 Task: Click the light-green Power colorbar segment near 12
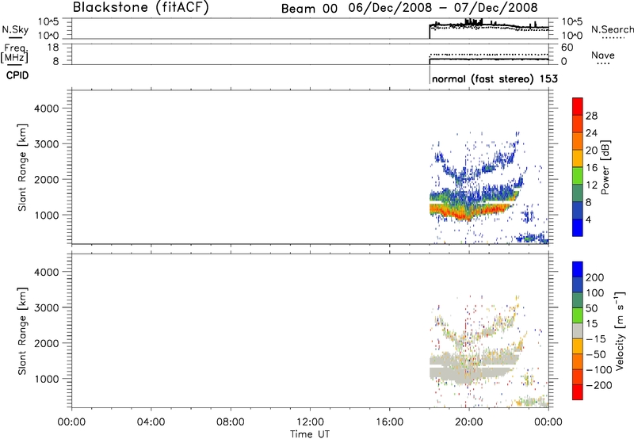click(578, 176)
